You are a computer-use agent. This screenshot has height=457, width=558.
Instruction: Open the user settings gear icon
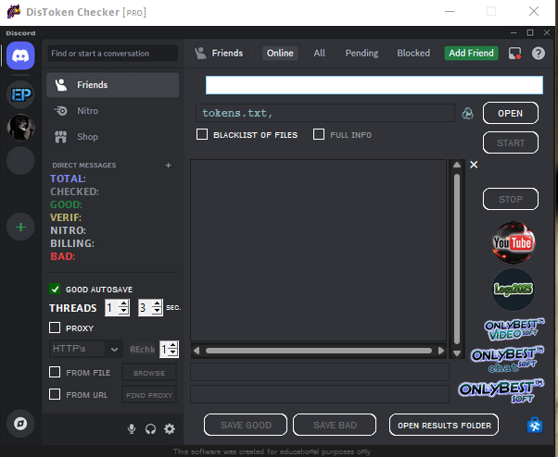click(170, 429)
